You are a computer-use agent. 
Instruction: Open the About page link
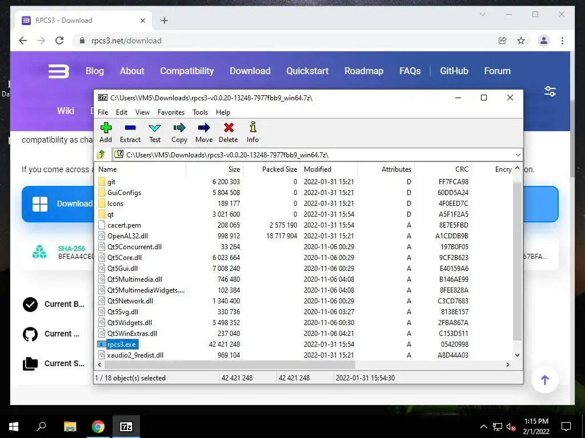pyautogui.click(x=132, y=71)
